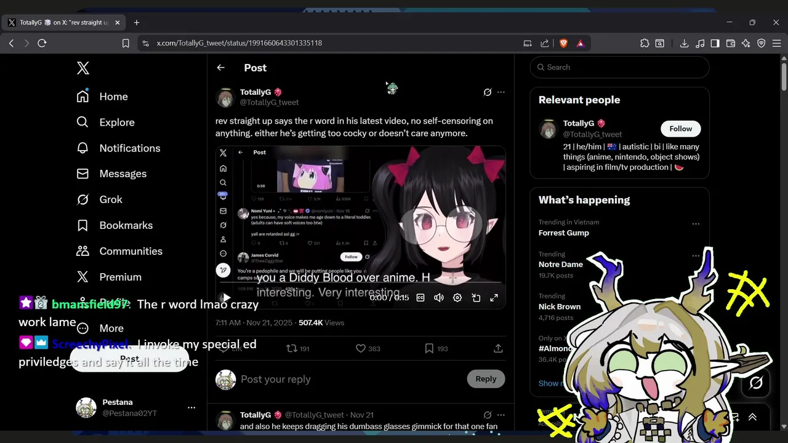
Task: Bookmark this page in browser
Action: (x=126, y=43)
